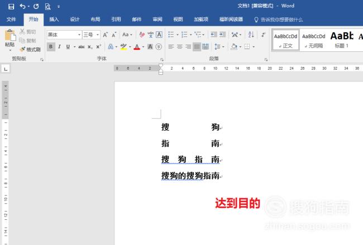Switch to the 审阅 tab
363x245 pixels.
click(x=157, y=19)
